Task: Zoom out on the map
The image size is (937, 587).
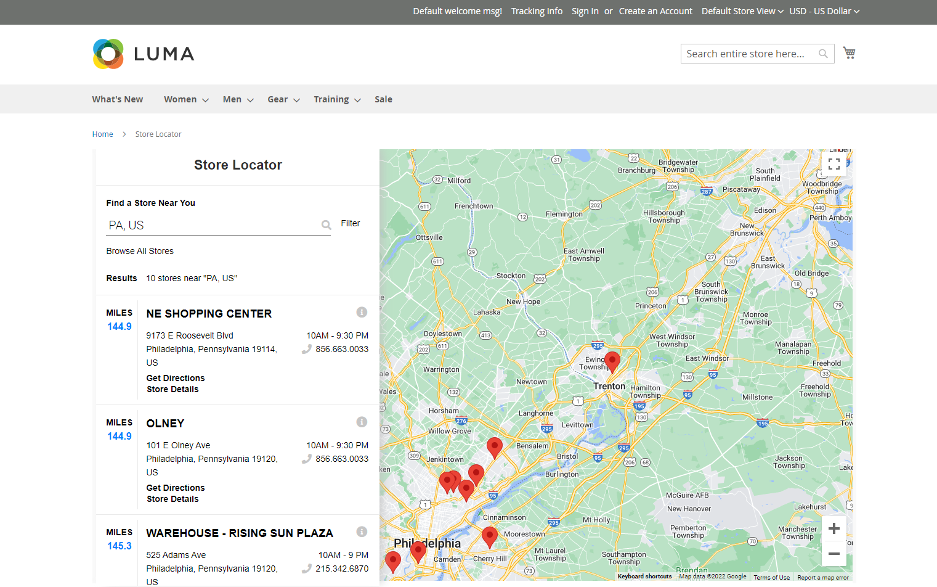Action: 834,554
